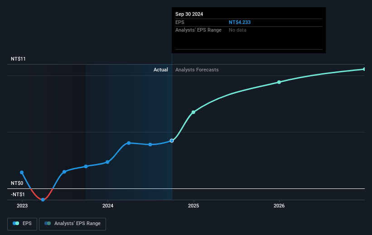
Task: Click the 2024 x-axis label
Action: click(108, 206)
